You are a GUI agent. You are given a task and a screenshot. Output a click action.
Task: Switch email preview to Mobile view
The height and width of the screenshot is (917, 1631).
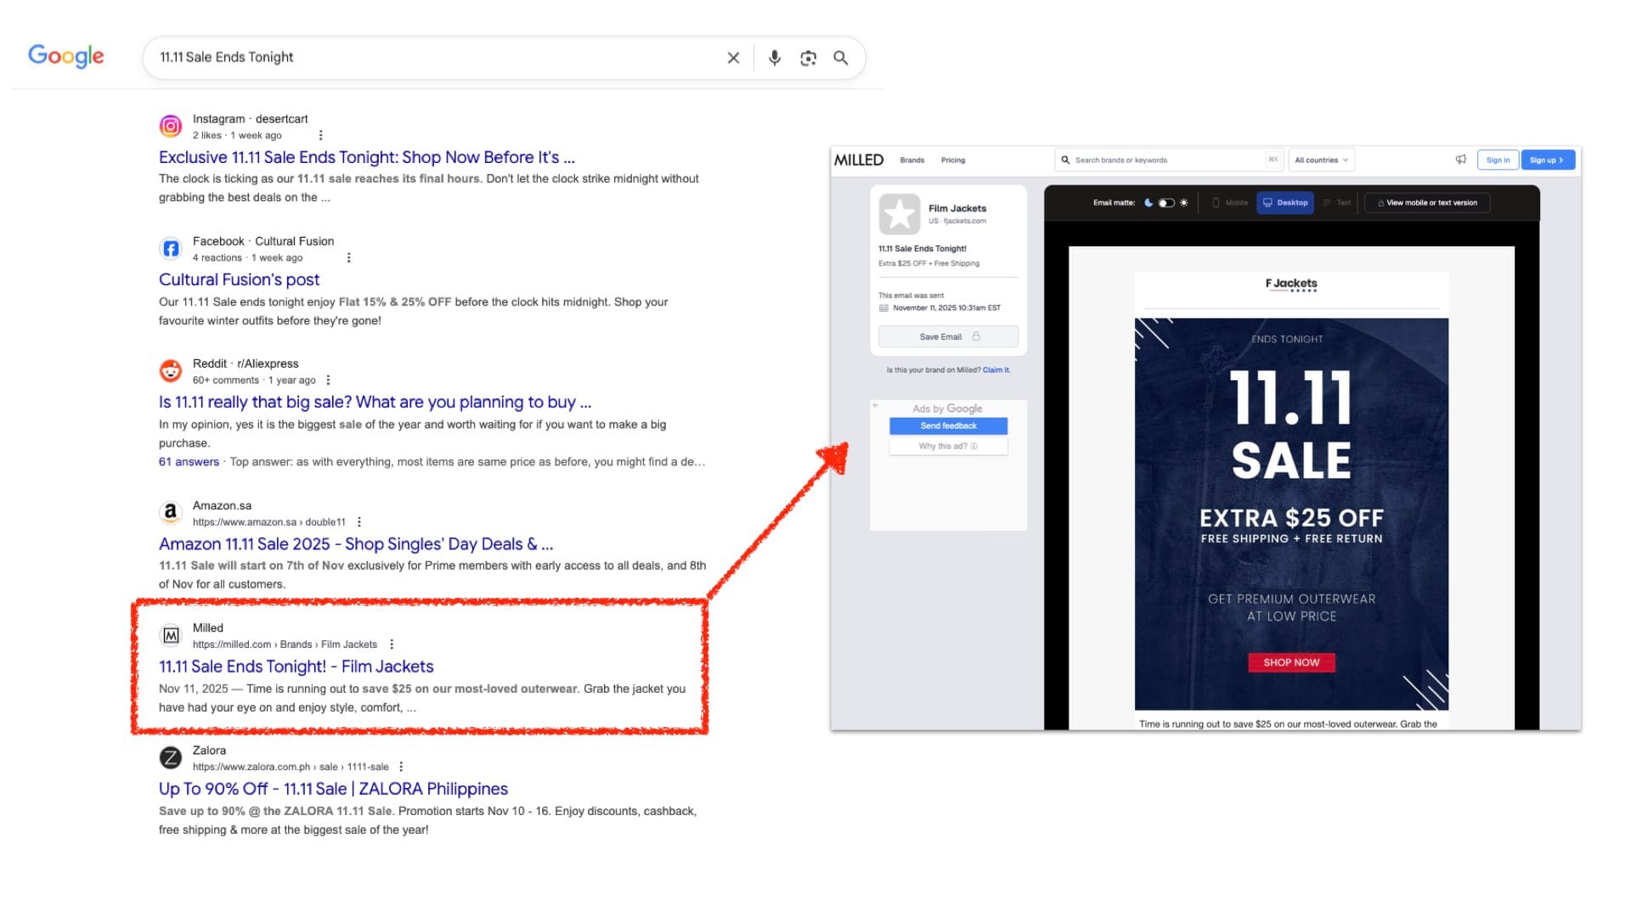(1229, 203)
